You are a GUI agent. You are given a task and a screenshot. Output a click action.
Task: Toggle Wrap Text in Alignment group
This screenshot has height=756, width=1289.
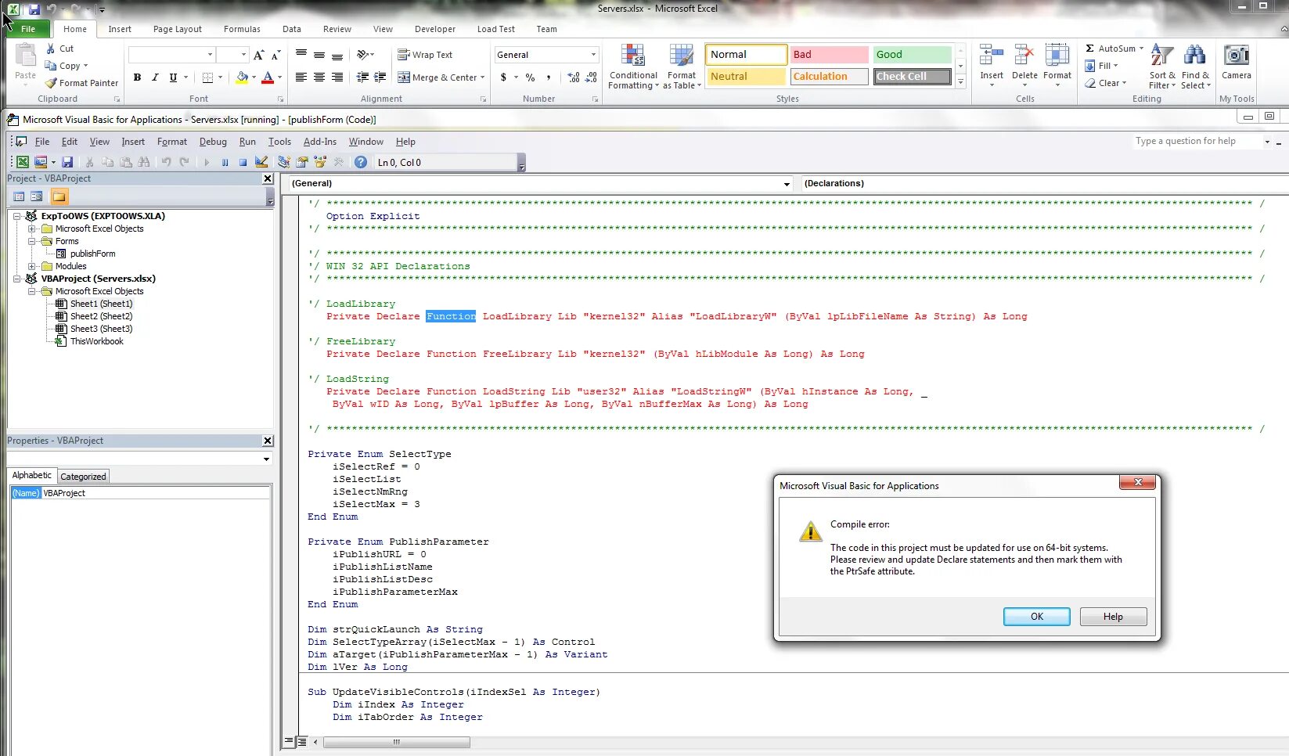coord(425,55)
